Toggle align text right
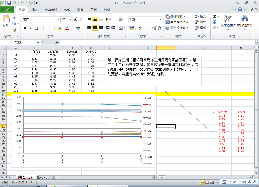 tap(101, 28)
